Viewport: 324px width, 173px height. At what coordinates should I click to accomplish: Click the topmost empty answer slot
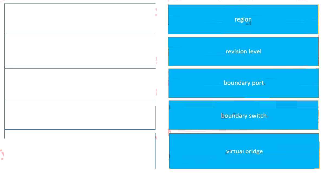click(80, 18)
